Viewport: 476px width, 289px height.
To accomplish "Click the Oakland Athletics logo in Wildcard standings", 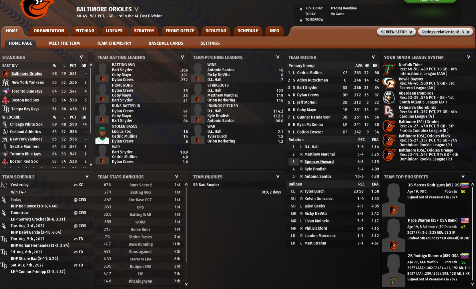I will pos(5,132).
